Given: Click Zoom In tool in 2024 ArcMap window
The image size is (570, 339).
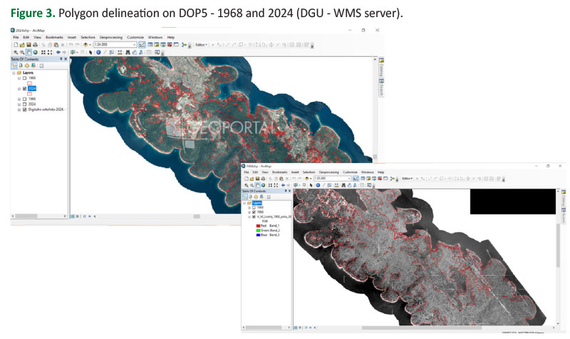Looking at the screenshot, I should click(x=14, y=52).
